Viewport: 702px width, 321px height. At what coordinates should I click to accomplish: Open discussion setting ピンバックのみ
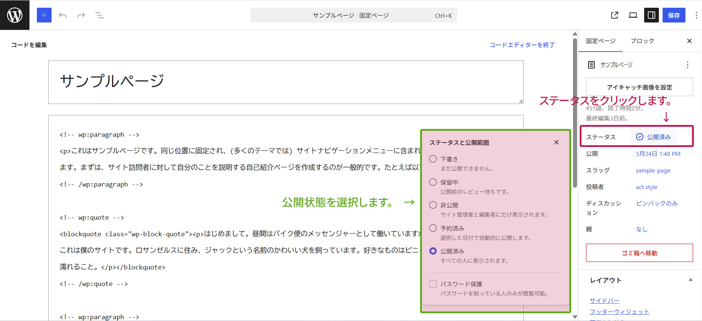657,203
